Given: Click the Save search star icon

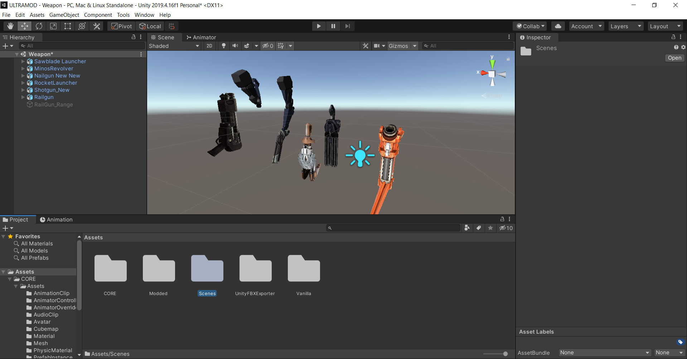Looking at the screenshot, I should coord(490,228).
